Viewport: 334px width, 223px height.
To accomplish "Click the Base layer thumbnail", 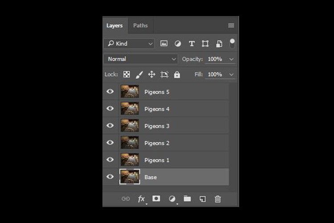I will click(x=130, y=177).
